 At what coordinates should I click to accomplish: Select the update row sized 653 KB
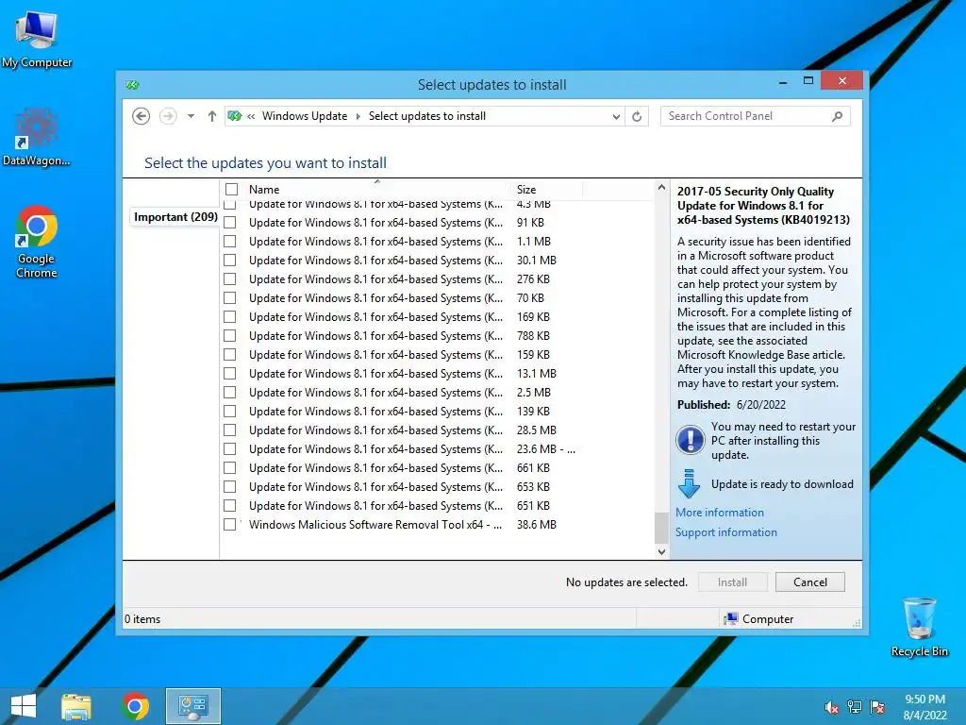coord(437,487)
